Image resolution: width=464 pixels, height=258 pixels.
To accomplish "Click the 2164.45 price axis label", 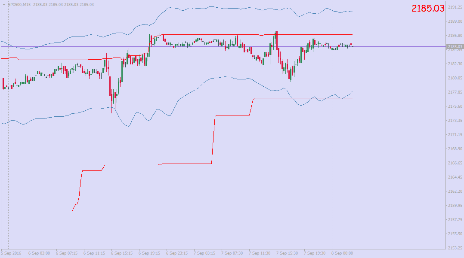I will (455, 177).
